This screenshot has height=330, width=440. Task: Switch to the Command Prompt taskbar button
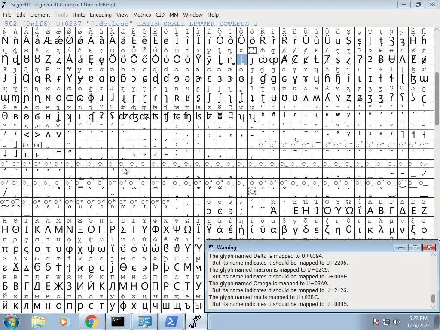click(118, 321)
